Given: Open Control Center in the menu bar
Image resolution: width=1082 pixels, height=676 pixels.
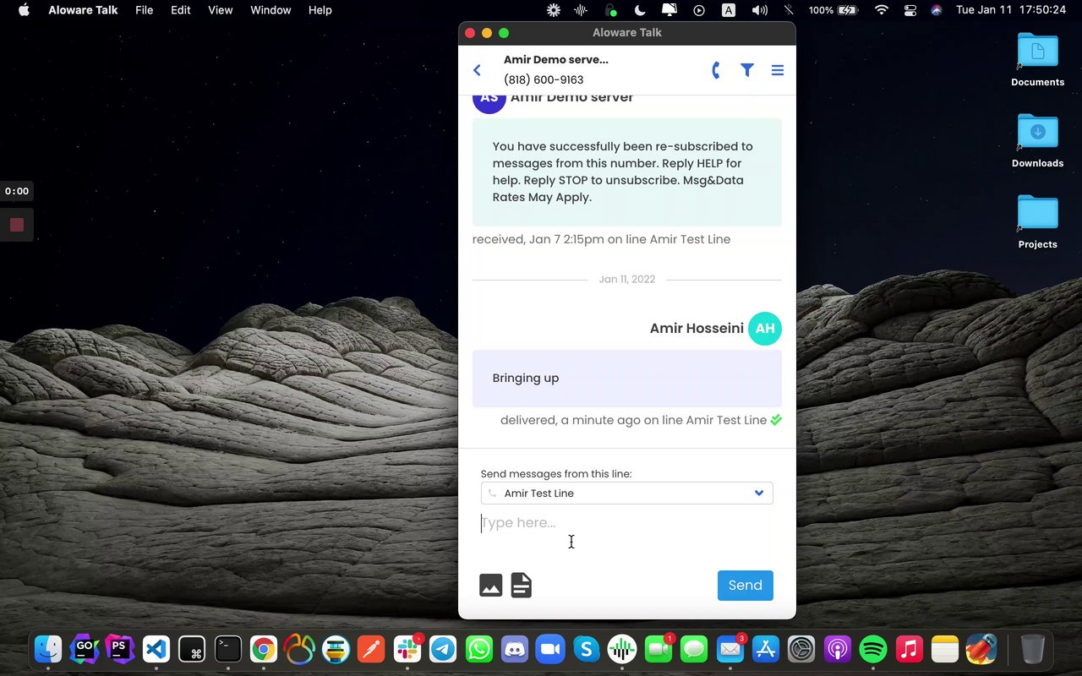Looking at the screenshot, I should pos(910,10).
